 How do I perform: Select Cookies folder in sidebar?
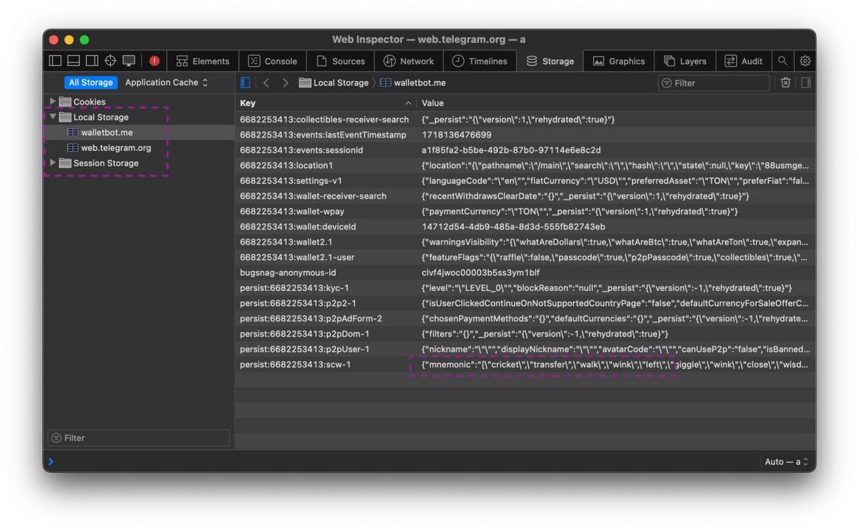click(82, 102)
